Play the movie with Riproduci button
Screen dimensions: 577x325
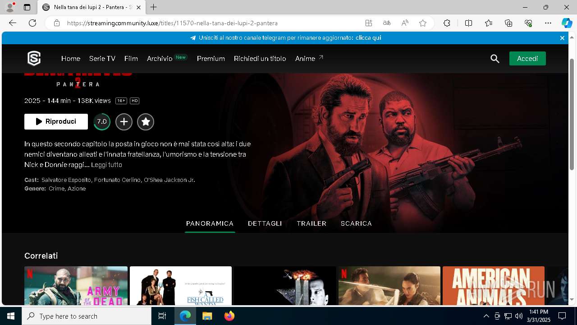click(x=56, y=121)
